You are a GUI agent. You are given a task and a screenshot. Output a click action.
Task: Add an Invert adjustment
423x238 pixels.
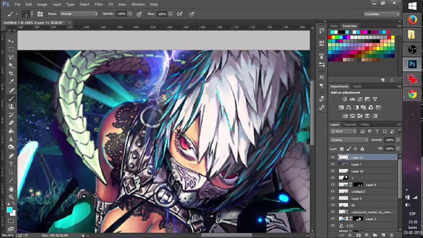345,116
